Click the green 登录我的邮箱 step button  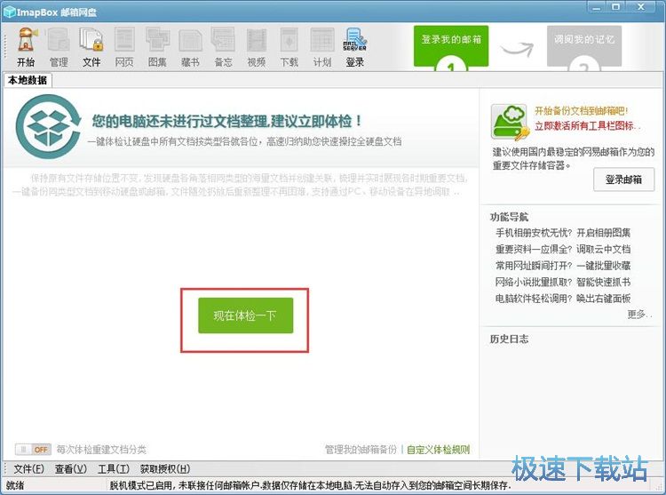click(x=451, y=46)
